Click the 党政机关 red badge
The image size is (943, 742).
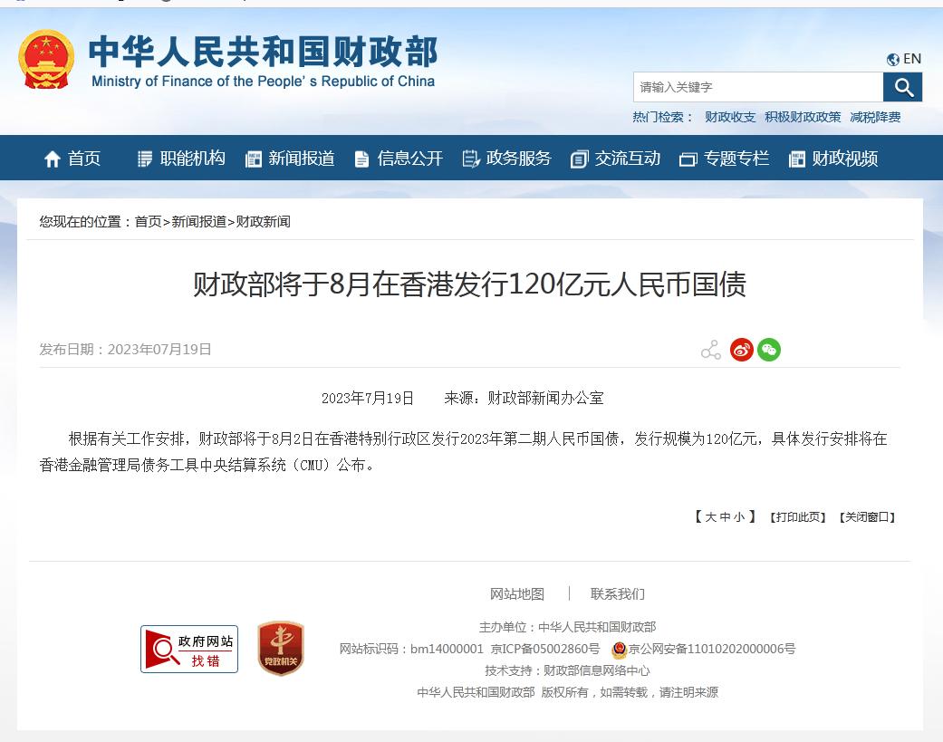pyautogui.click(x=281, y=649)
